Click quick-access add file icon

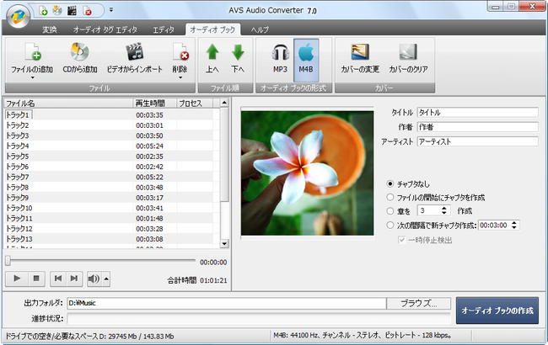(43, 11)
